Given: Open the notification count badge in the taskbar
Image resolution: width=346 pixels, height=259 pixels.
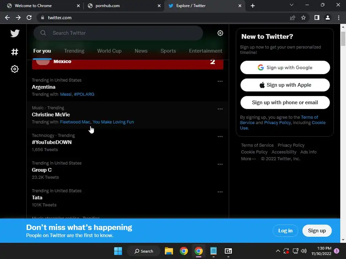Looking at the screenshot, I should (x=337, y=251).
